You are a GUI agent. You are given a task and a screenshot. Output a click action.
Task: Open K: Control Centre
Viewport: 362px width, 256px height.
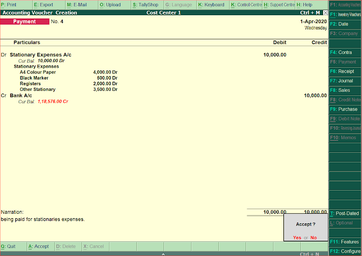(x=247, y=5)
